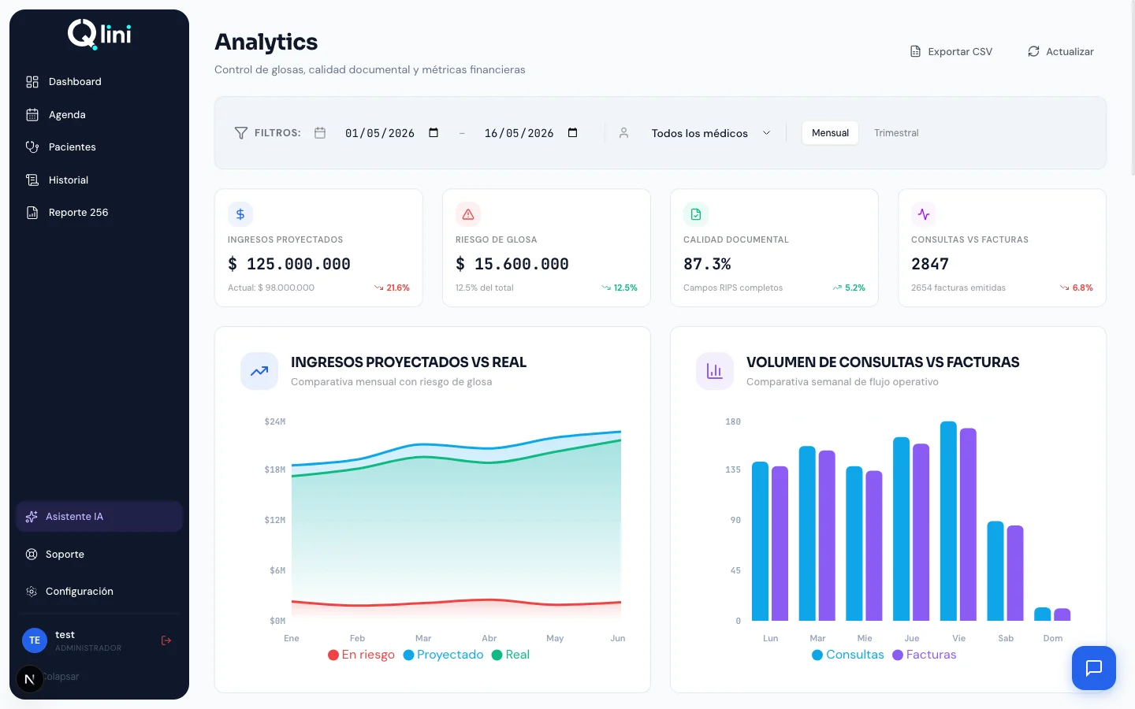Image resolution: width=1135 pixels, height=709 pixels.
Task: Toggle the Consultas legend series
Action: tap(848, 655)
